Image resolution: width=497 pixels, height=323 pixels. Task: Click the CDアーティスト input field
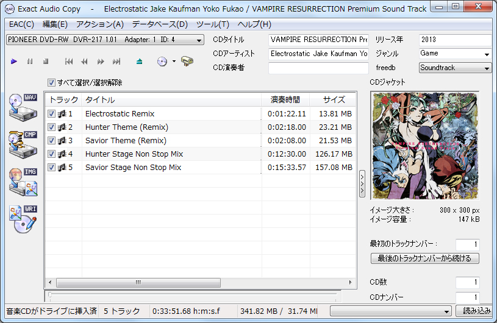[x=318, y=54]
